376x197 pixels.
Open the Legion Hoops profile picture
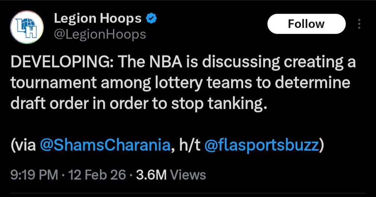pos(26,27)
